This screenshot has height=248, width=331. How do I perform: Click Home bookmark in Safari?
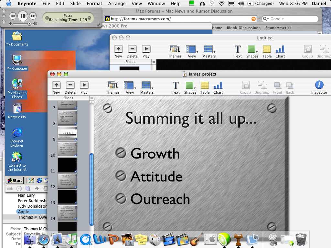click(217, 28)
